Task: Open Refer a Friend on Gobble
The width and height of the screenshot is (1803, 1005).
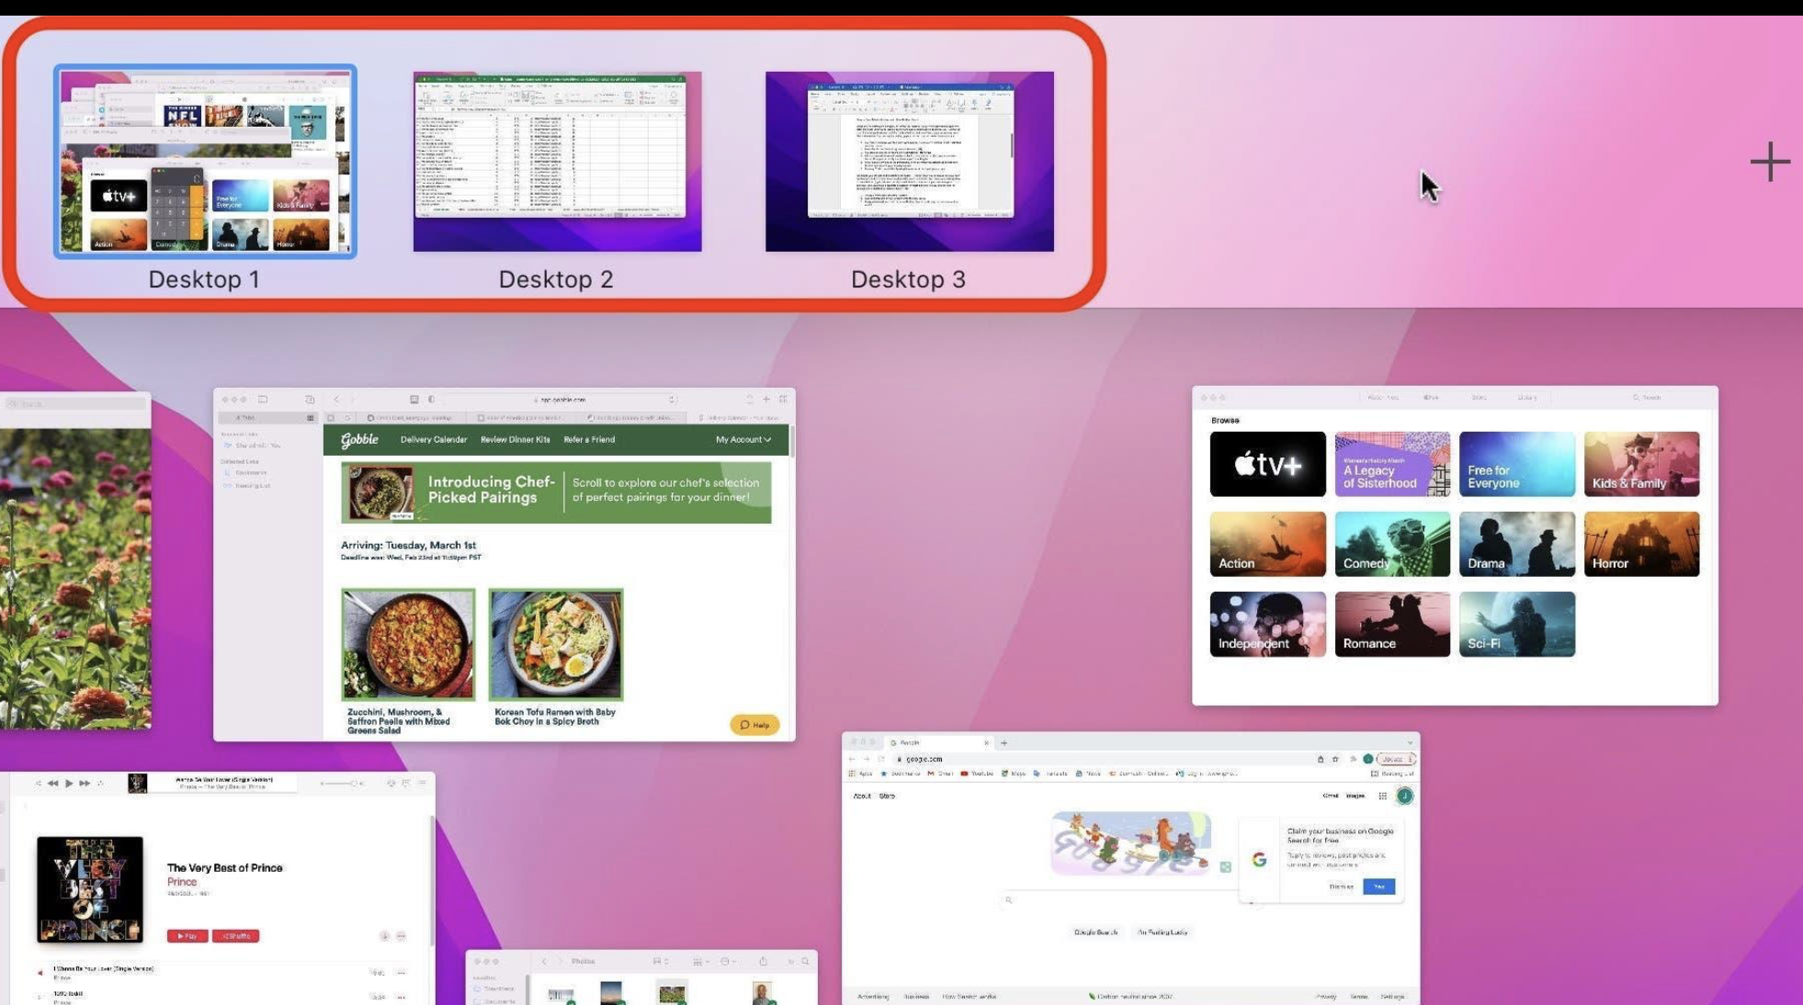Action: click(x=589, y=439)
